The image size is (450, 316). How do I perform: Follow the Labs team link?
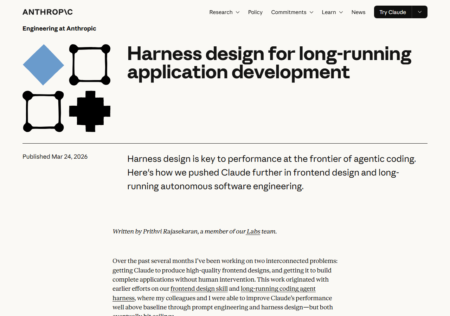click(x=253, y=231)
